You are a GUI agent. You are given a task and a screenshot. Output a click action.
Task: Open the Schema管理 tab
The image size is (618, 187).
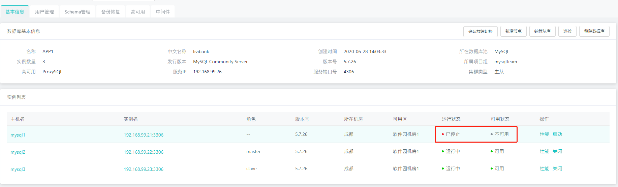coord(78,12)
